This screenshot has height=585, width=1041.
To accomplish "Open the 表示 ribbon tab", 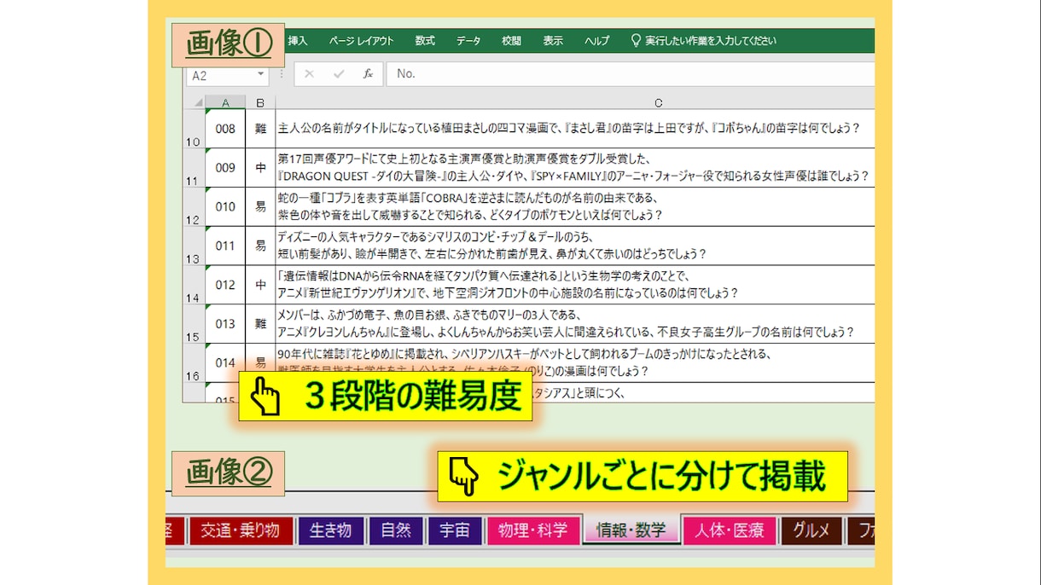I will 553,41.
